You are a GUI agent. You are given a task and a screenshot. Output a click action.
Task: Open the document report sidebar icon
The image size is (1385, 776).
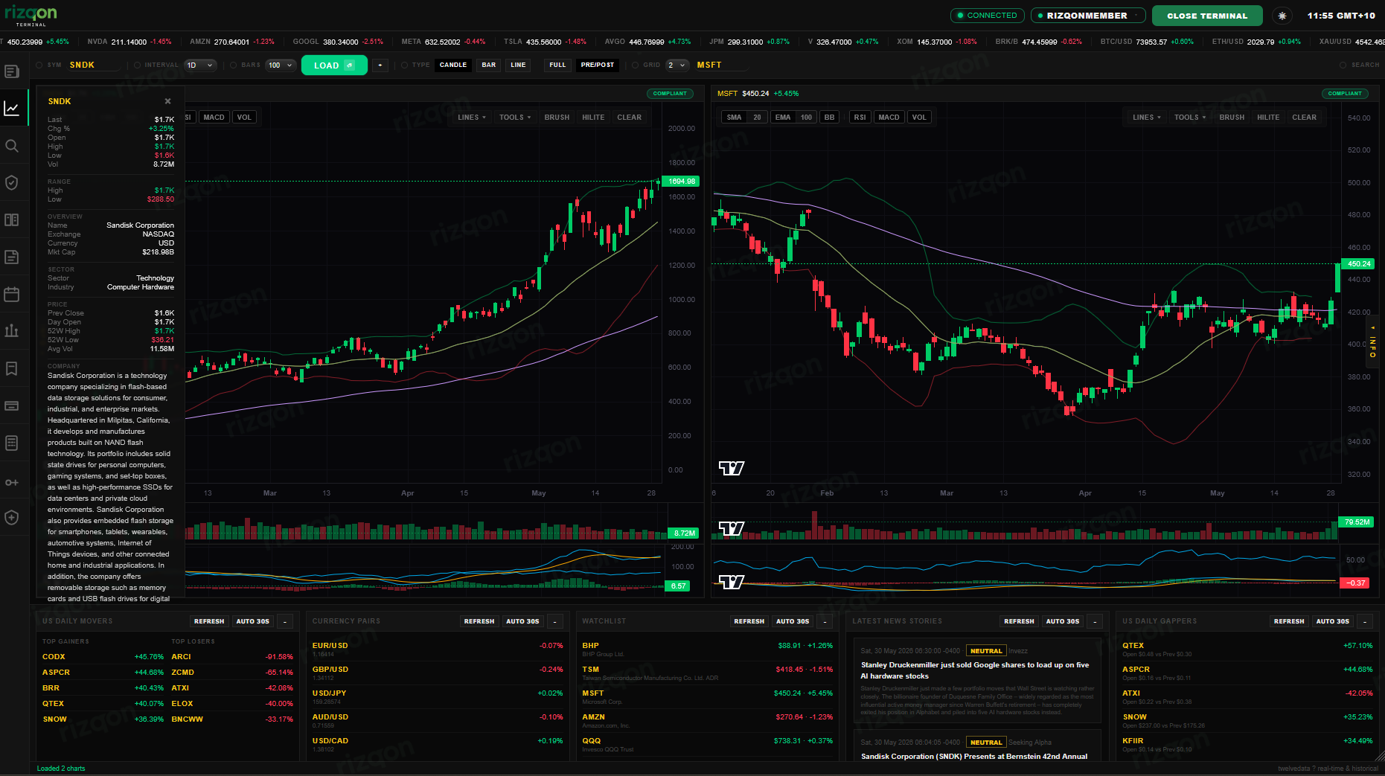click(x=12, y=257)
